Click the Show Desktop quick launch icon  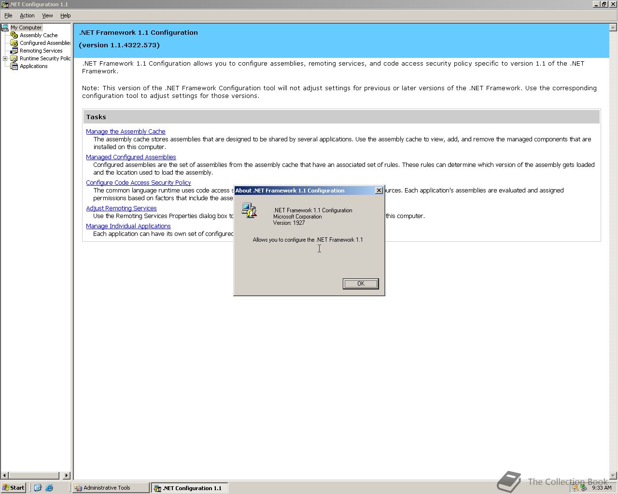point(38,488)
